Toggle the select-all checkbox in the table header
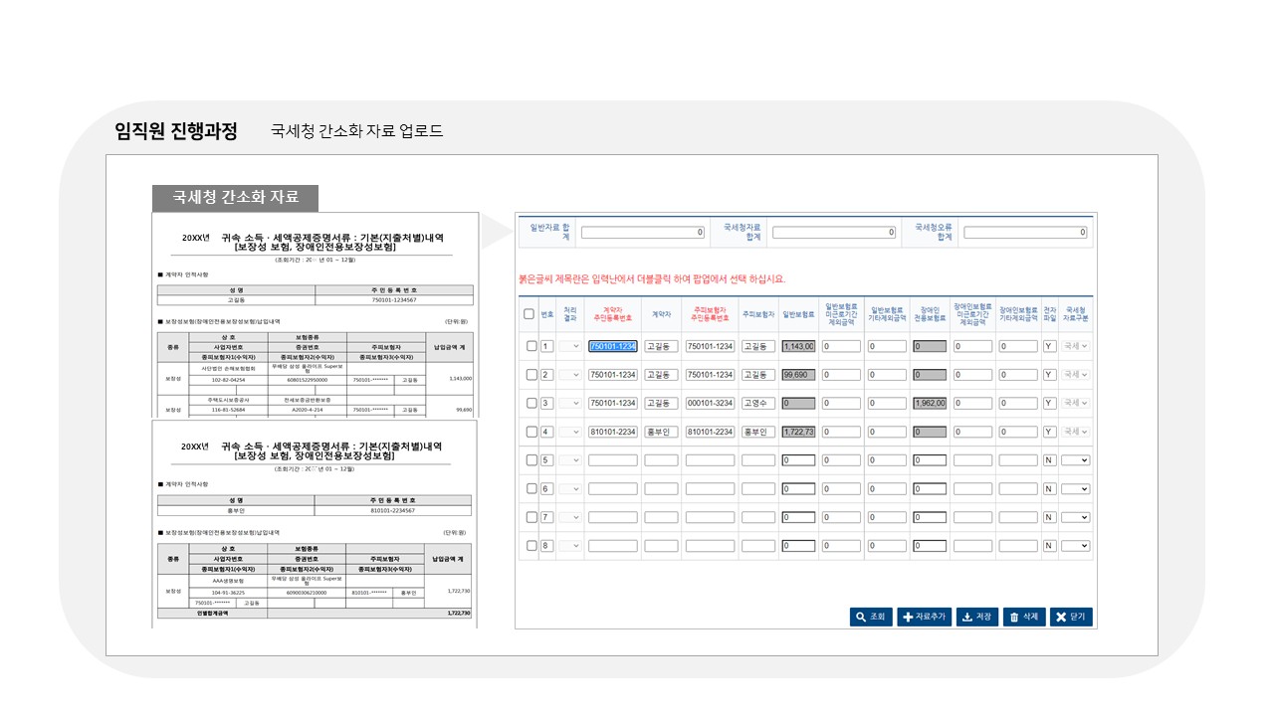 coord(529,312)
